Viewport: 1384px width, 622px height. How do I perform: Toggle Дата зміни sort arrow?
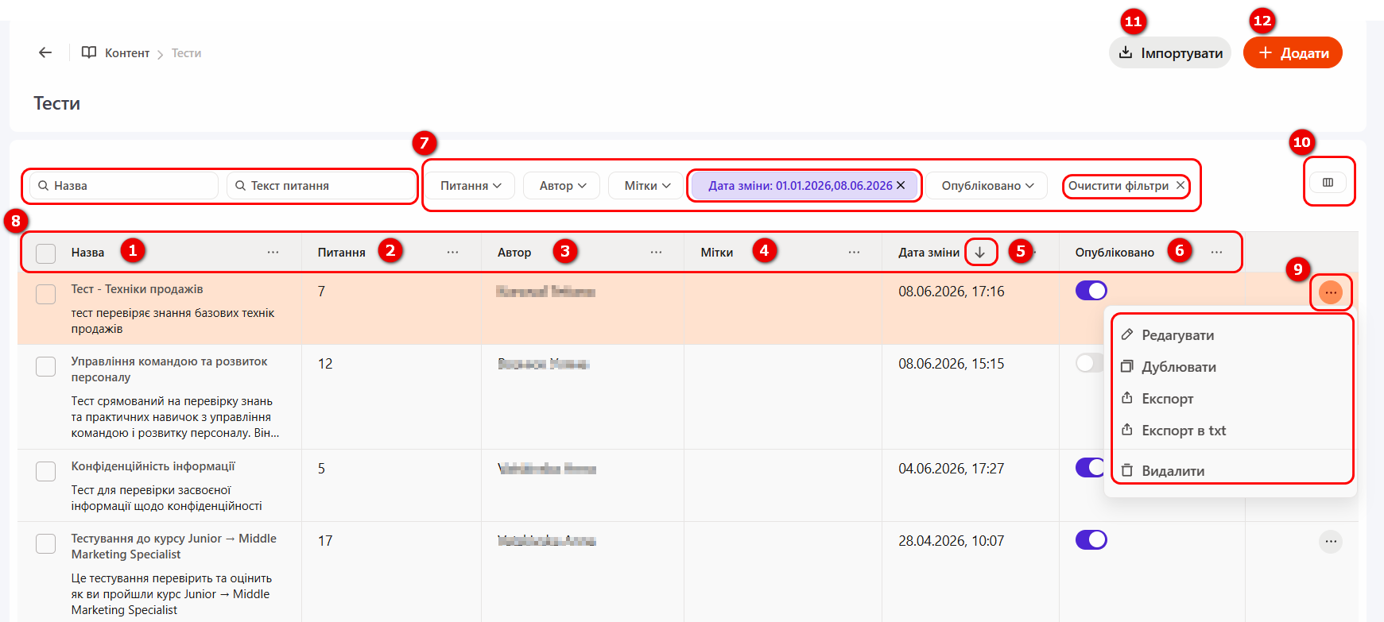tap(980, 252)
